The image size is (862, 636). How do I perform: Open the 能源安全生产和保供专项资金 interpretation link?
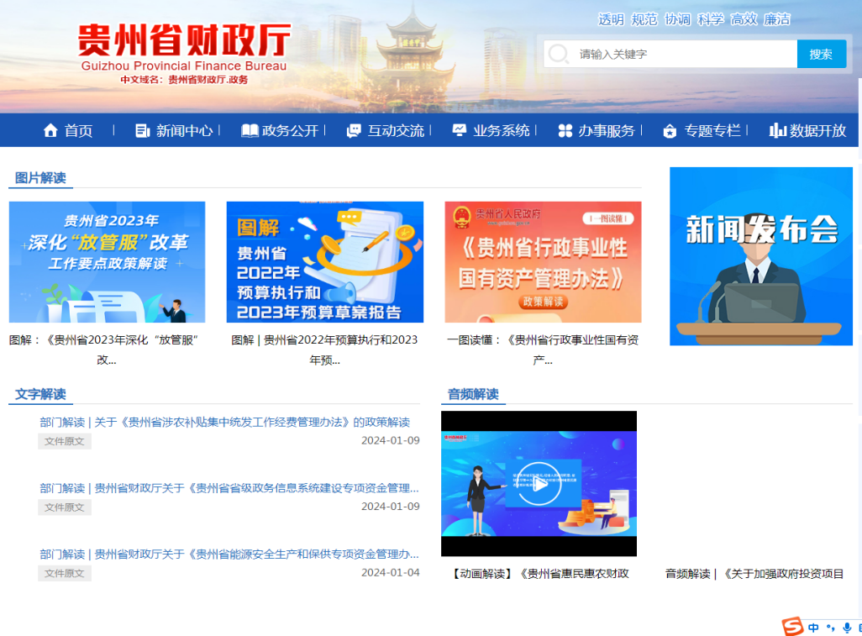(229, 555)
